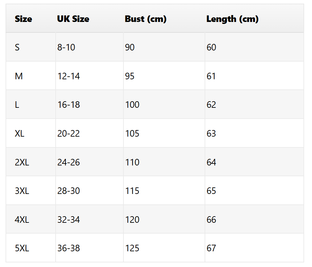Screen dimensions: 312x267
Task: Select the bust value 120 cell
Action: click(132, 219)
